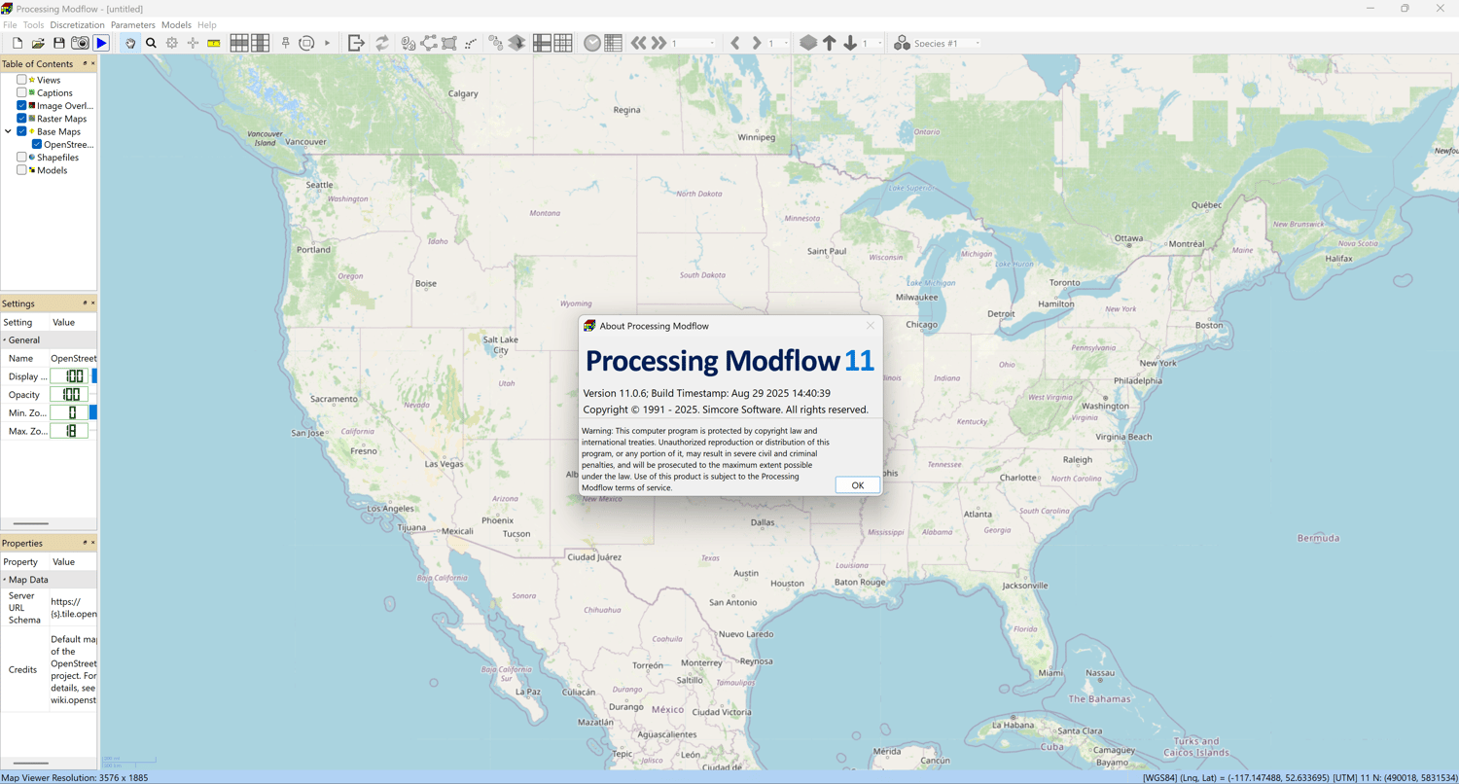Open the stress period number dropdown
This screenshot has height=784, width=1459.
(712, 43)
